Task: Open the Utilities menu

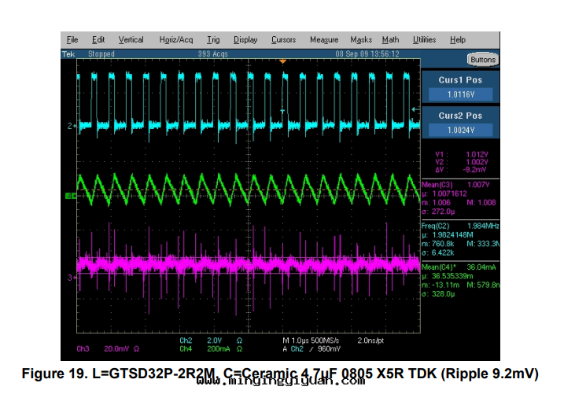Action: pyautogui.click(x=424, y=39)
